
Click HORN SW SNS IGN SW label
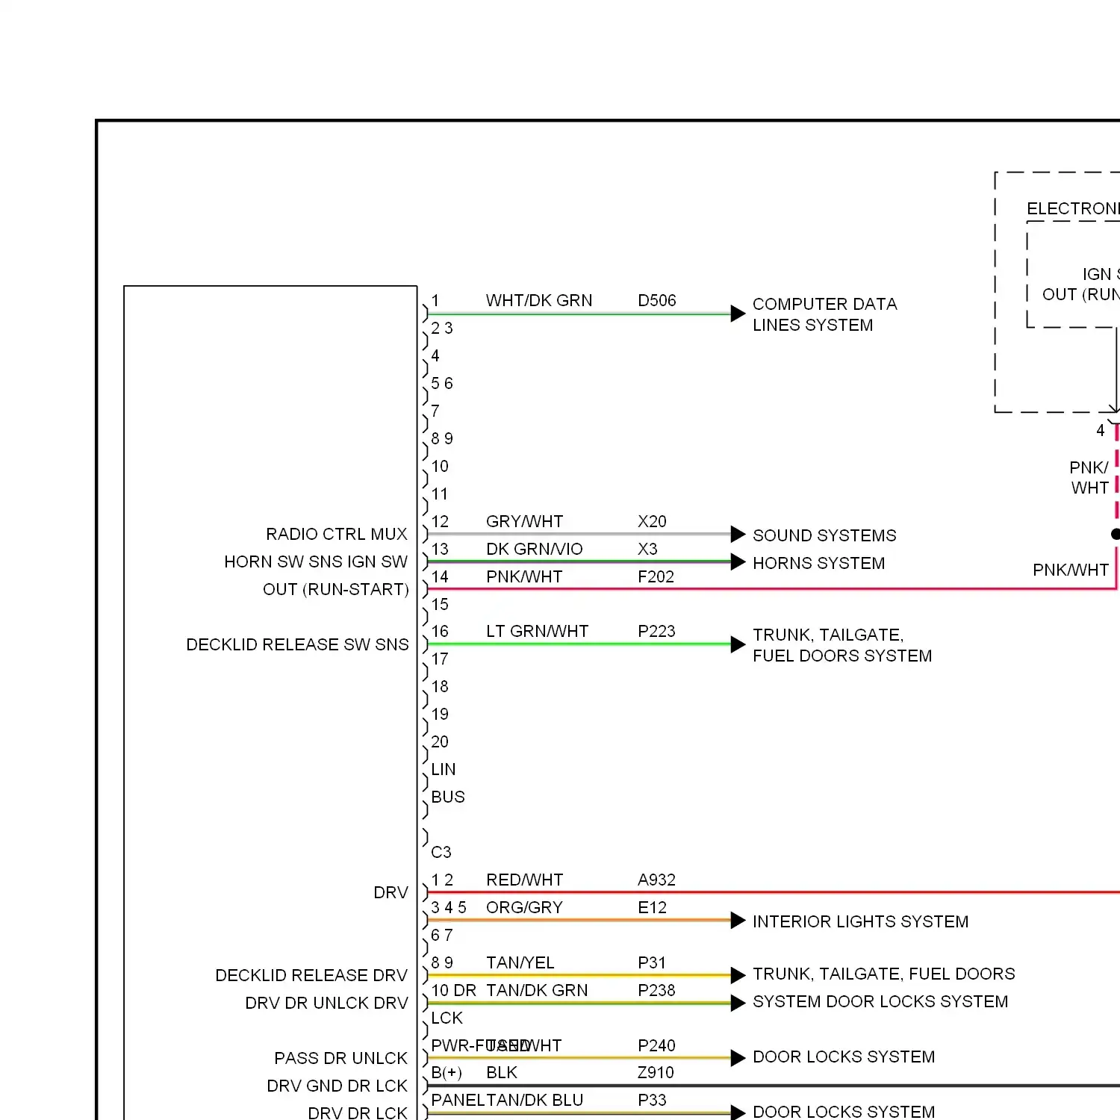click(x=316, y=561)
